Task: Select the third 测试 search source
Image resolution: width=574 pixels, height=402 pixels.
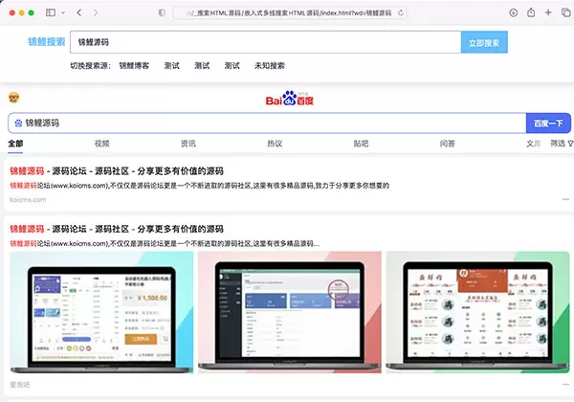Action: [232, 65]
